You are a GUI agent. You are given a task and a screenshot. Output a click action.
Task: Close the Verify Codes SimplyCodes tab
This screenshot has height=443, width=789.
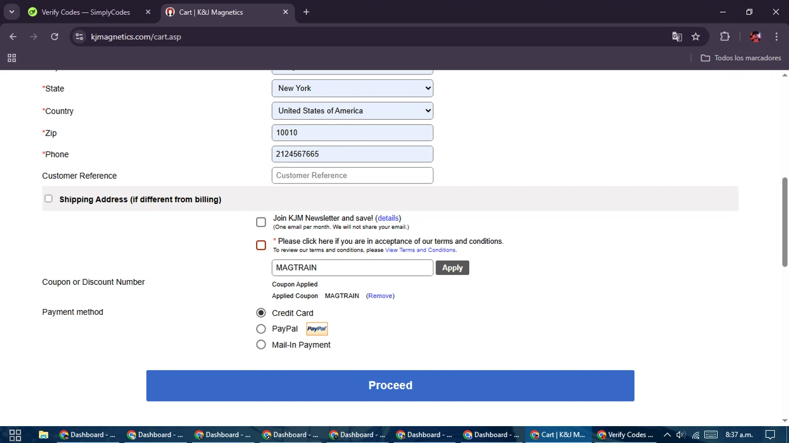pos(148,12)
